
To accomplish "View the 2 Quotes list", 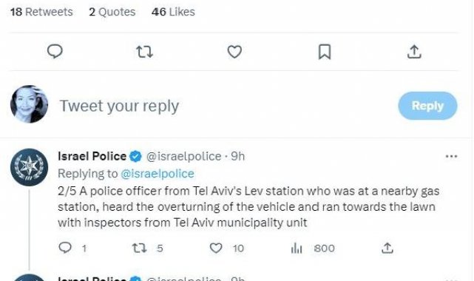I will click(112, 12).
